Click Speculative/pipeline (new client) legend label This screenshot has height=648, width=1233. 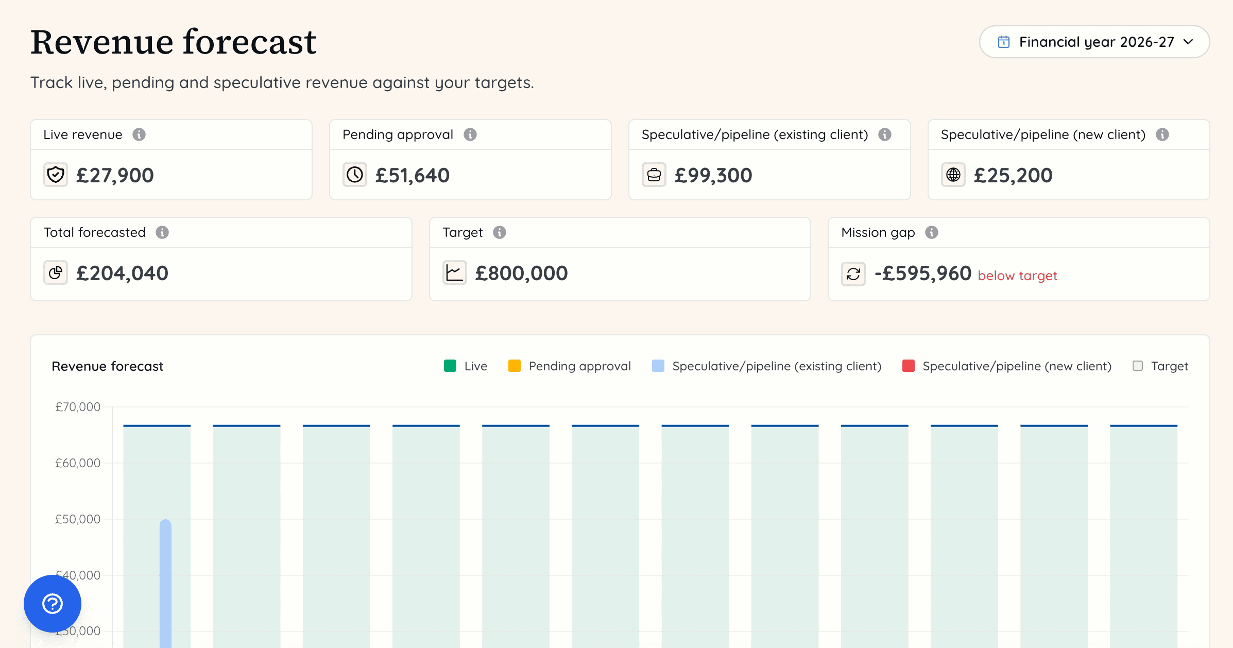(x=1017, y=366)
